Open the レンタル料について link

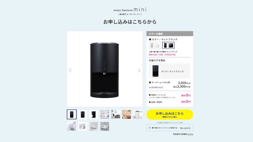point(156,87)
